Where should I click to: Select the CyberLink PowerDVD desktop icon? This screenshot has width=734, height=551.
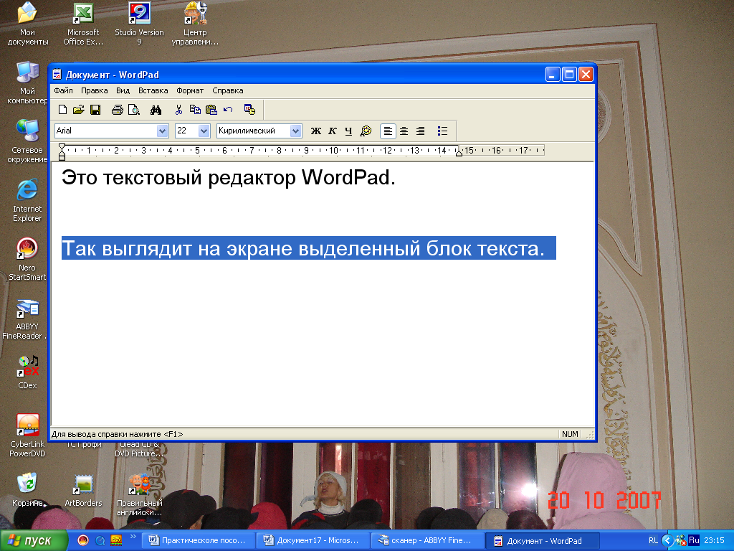pos(27,435)
